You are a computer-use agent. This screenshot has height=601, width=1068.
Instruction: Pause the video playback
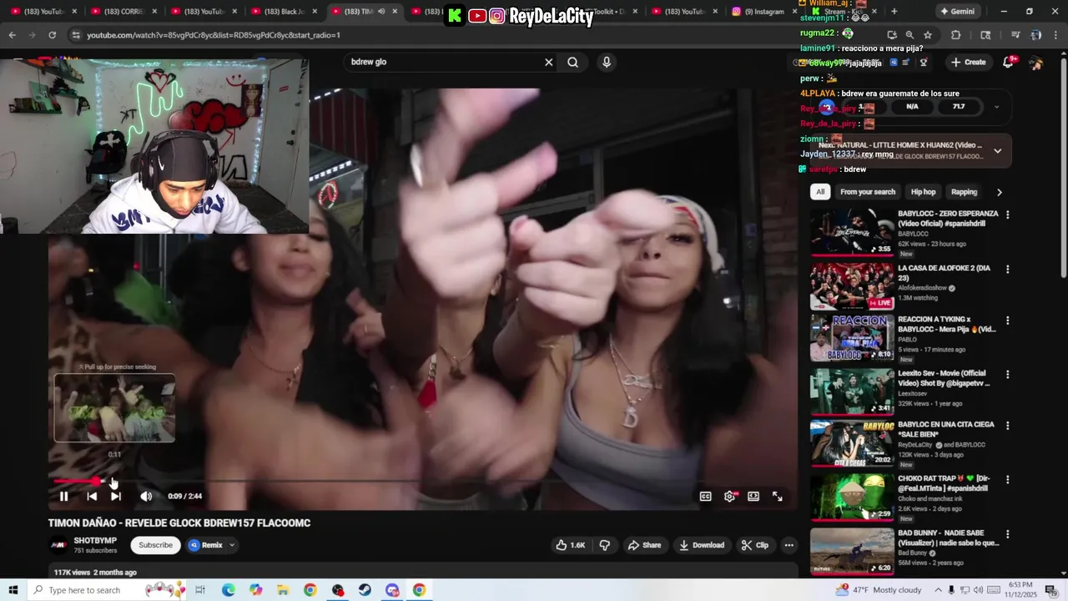pyautogui.click(x=63, y=496)
